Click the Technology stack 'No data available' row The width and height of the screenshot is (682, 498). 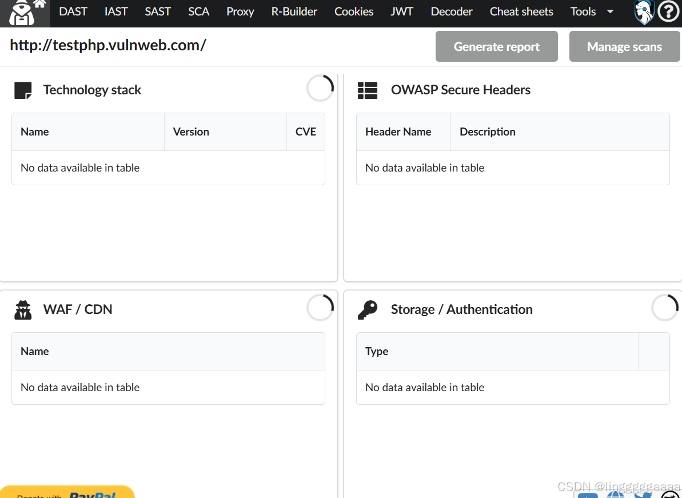[x=168, y=168]
